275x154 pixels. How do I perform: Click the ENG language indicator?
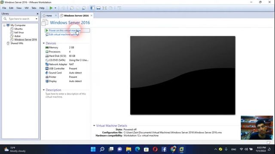click(234, 149)
